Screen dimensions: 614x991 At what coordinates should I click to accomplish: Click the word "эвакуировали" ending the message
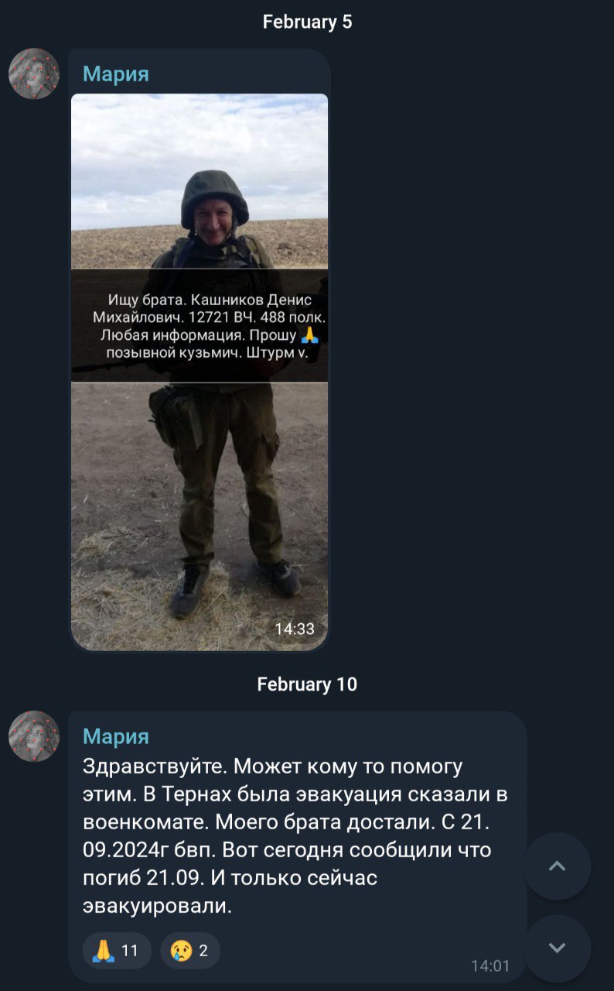pos(157,906)
